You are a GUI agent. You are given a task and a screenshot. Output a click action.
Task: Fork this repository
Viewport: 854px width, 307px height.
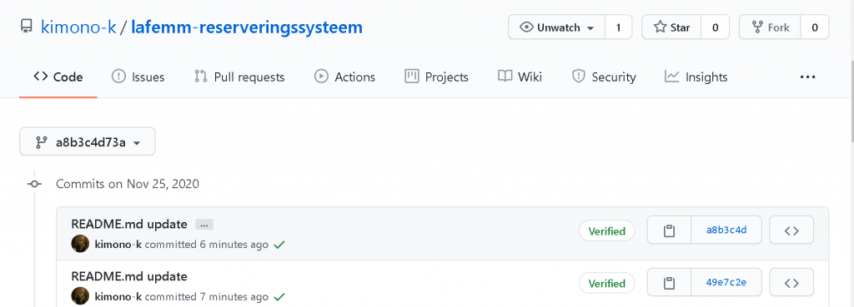(770, 27)
